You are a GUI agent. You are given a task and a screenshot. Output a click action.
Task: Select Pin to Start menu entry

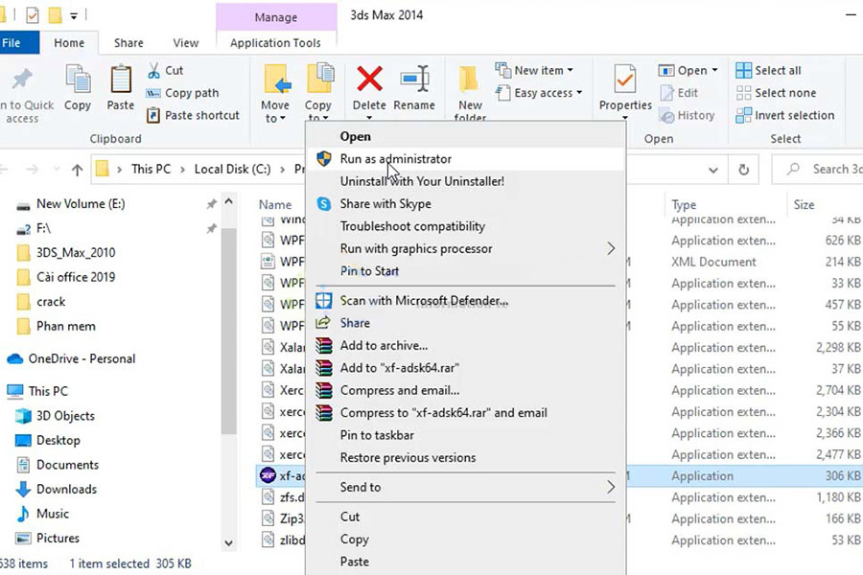tap(466, 270)
